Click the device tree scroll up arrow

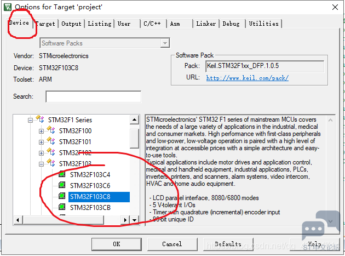coord(134,120)
